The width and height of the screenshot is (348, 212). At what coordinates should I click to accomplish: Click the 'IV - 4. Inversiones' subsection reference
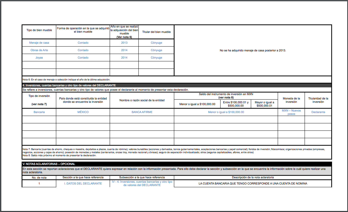click(x=142, y=183)
